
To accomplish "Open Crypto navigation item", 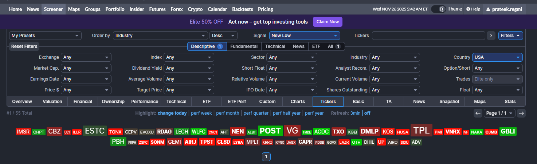I will pyautogui.click(x=195, y=9).
